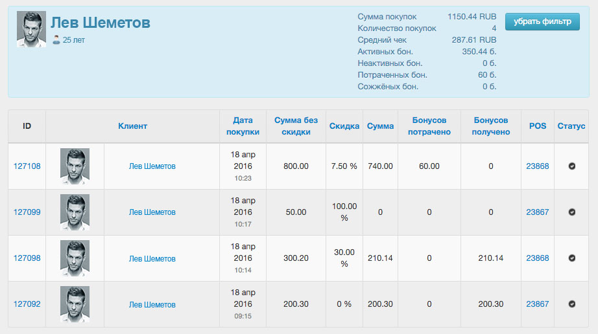Click client photo in row 127092
Image resolution: width=598 pixels, height=334 pixels.
75,304
